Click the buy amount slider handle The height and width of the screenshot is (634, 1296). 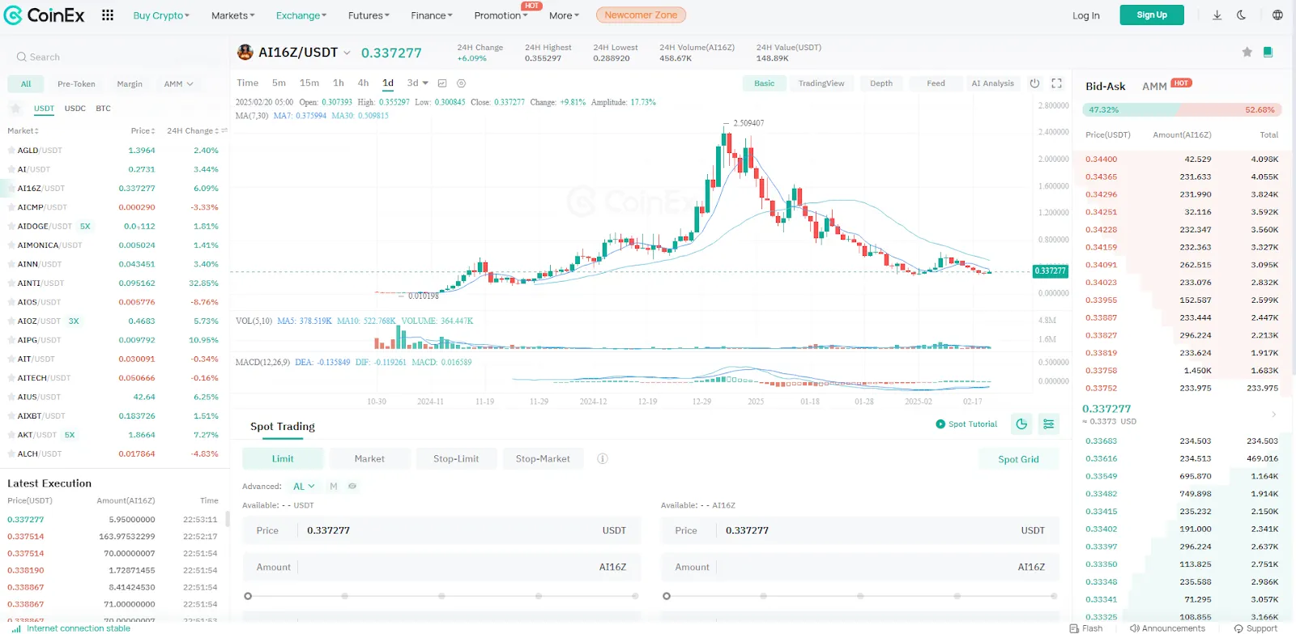point(248,596)
